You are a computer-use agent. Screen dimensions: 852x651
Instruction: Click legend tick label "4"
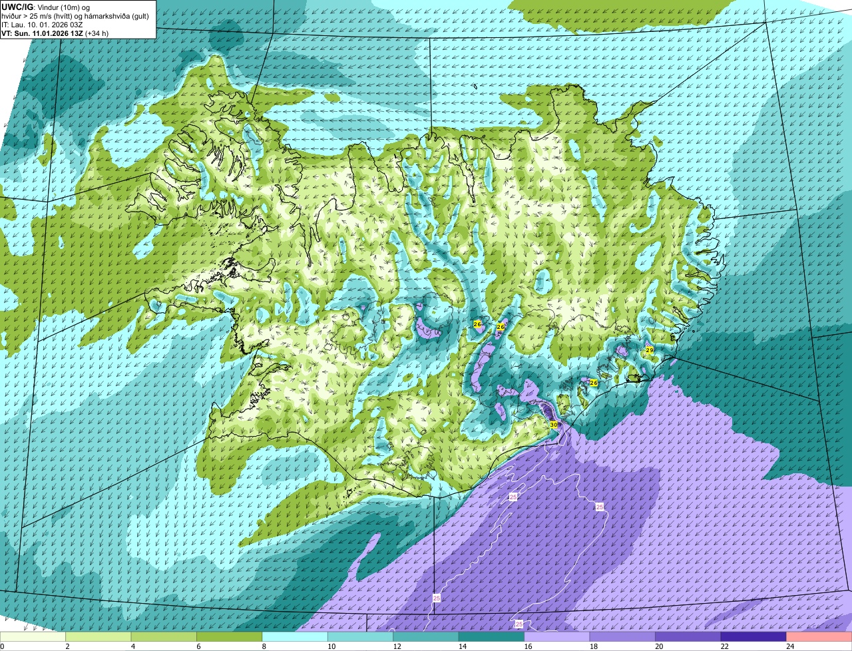[132, 646]
